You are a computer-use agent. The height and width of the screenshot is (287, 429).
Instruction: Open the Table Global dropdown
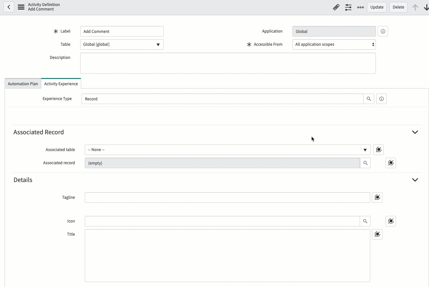click(122, 44)
